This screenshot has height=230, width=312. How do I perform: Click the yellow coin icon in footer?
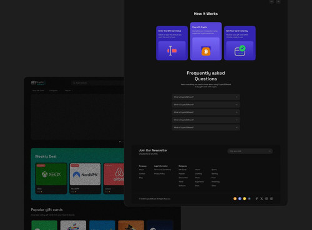pos(245,199)
